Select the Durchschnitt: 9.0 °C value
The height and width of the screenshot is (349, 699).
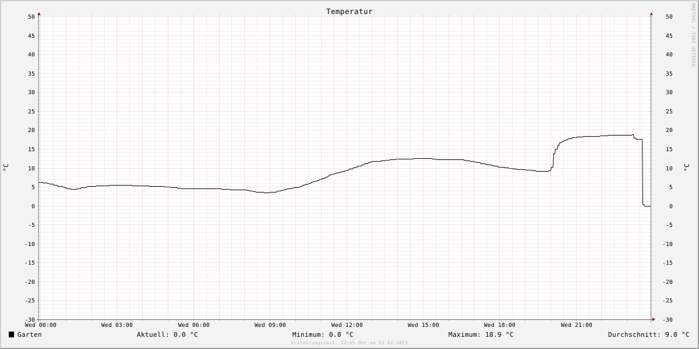[649, 334]
